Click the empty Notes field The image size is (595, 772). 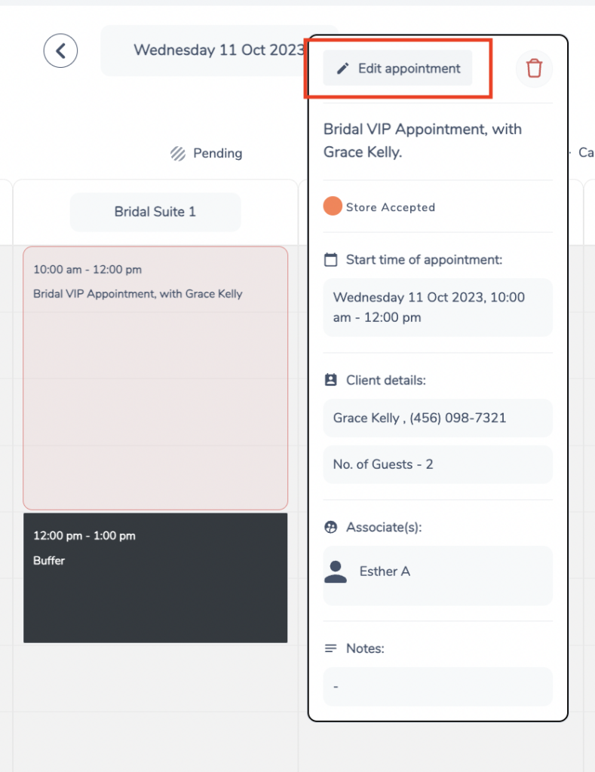[438, 686]
